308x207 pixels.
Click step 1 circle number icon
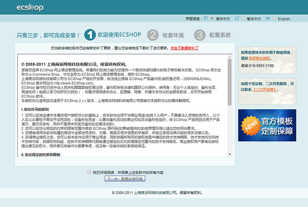pyautogui.click(x=90, y=35)
